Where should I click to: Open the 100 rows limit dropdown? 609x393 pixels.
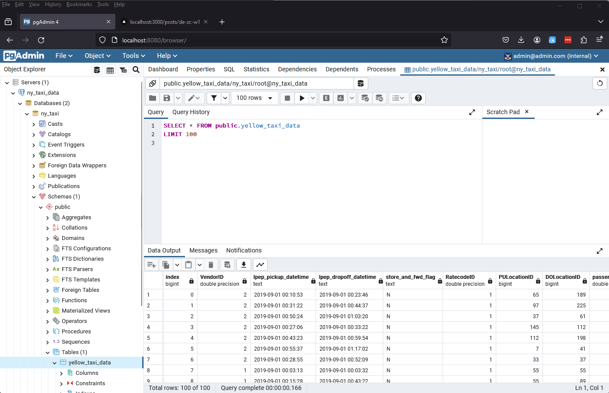255,98
